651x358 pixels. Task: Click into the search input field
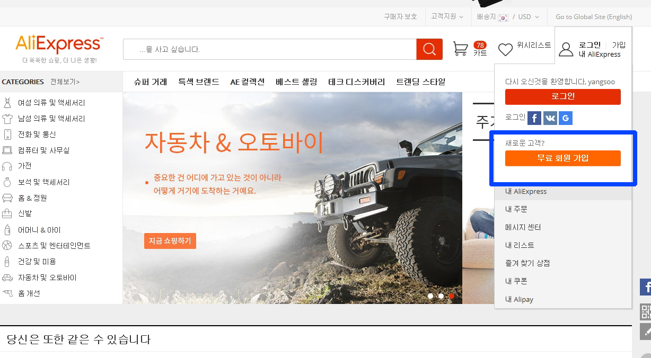[x=269, y=49]
